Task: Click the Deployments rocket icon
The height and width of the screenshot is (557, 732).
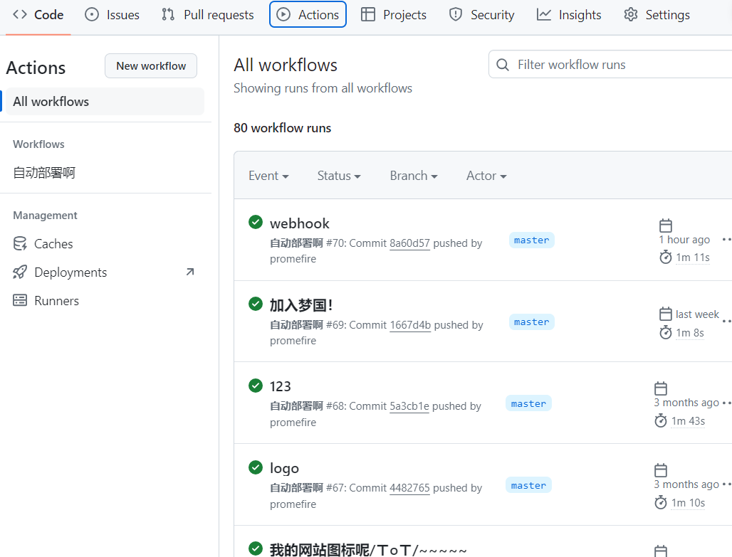Action: pos(20,272)
